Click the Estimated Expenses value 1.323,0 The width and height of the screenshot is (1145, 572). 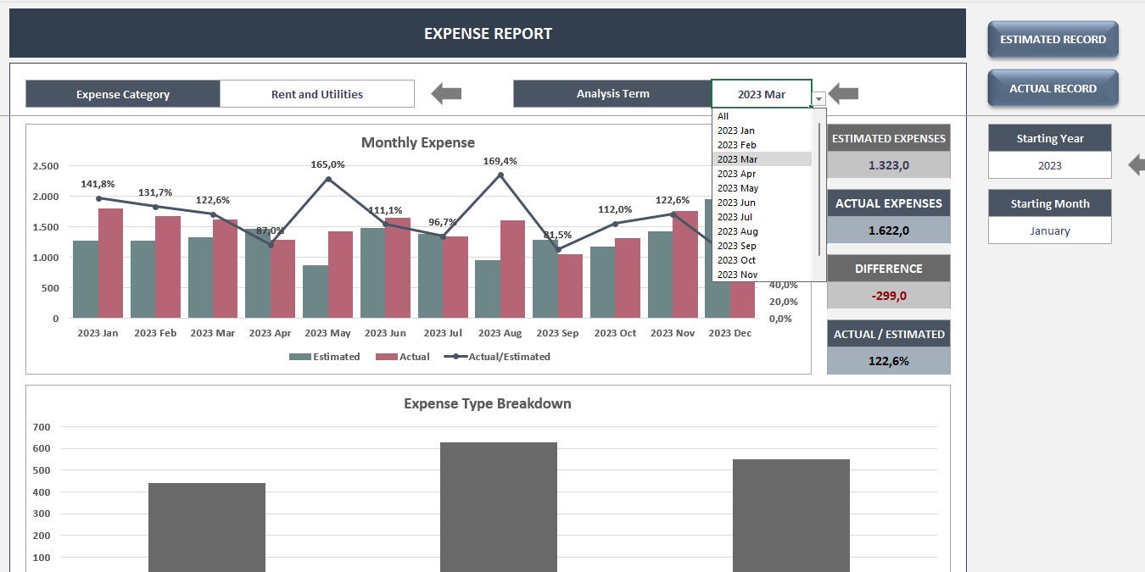888,165
